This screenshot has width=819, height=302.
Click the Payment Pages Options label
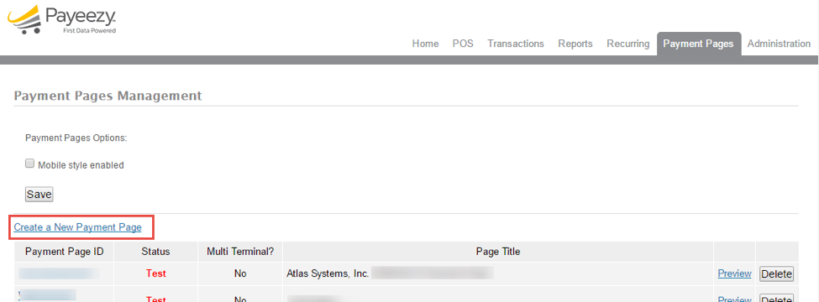click(x=76, y=138)
